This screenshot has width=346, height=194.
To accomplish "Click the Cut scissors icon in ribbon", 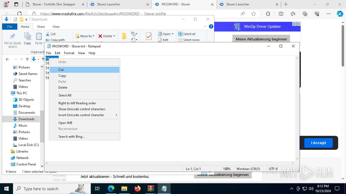I will tap(48, 34).
